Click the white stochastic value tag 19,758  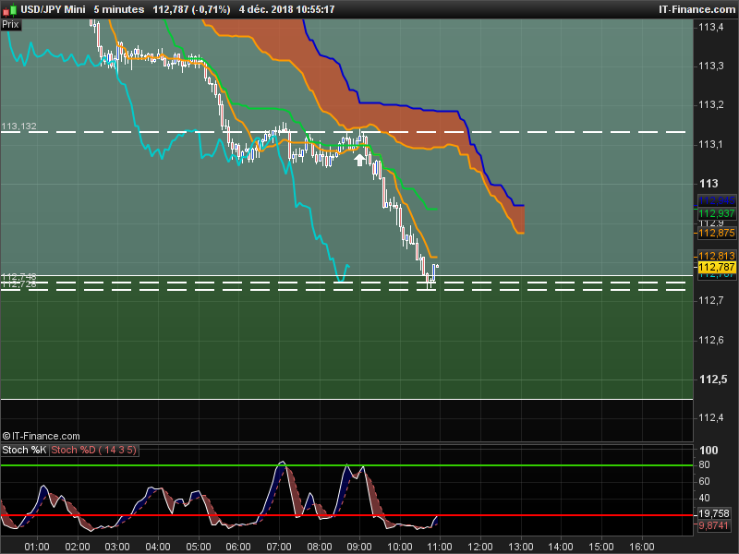pyautogui.click(x=713, y=513)
